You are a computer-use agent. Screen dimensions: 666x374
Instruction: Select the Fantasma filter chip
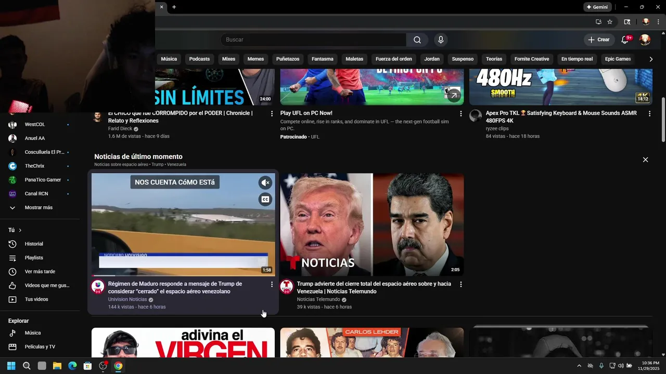click(323, 59)
